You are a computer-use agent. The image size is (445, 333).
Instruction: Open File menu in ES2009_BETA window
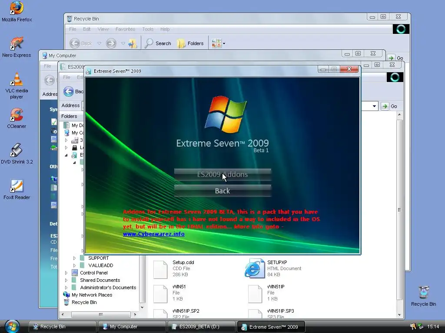[66, 77]
